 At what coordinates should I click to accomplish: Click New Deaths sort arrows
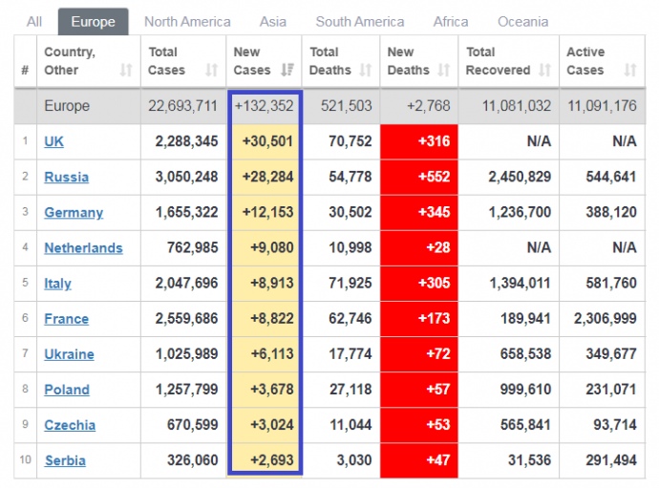coord(443,71)
